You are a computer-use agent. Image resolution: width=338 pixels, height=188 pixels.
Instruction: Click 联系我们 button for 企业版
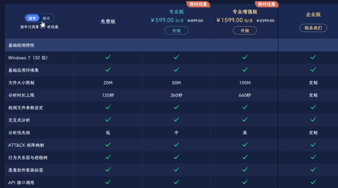(313, 28)
